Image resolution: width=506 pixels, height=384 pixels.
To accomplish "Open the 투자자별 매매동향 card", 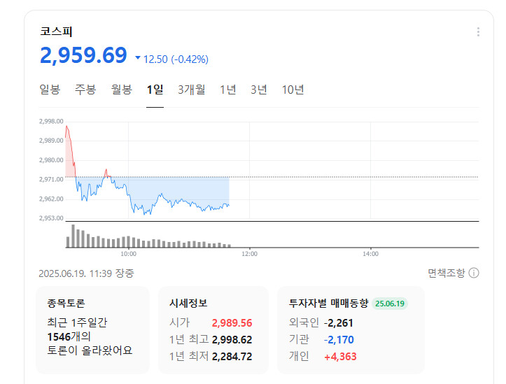I will [x=350, y=329].
